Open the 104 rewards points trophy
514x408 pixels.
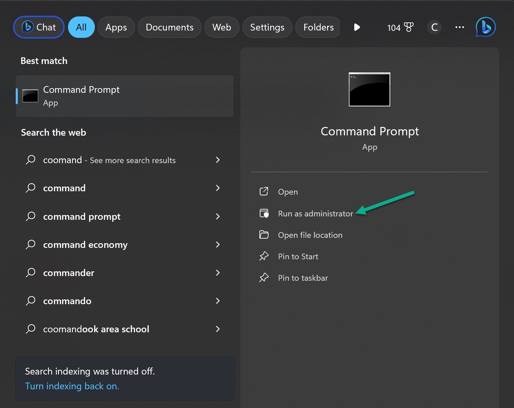point(400,27)
